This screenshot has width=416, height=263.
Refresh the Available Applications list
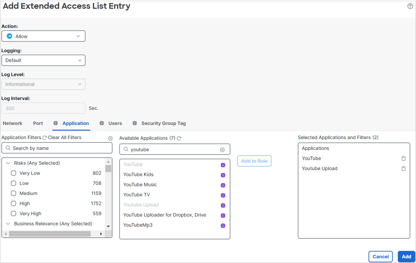coord(179,138)
